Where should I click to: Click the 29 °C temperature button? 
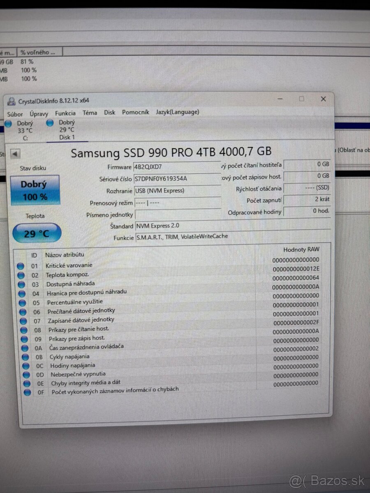37,233
